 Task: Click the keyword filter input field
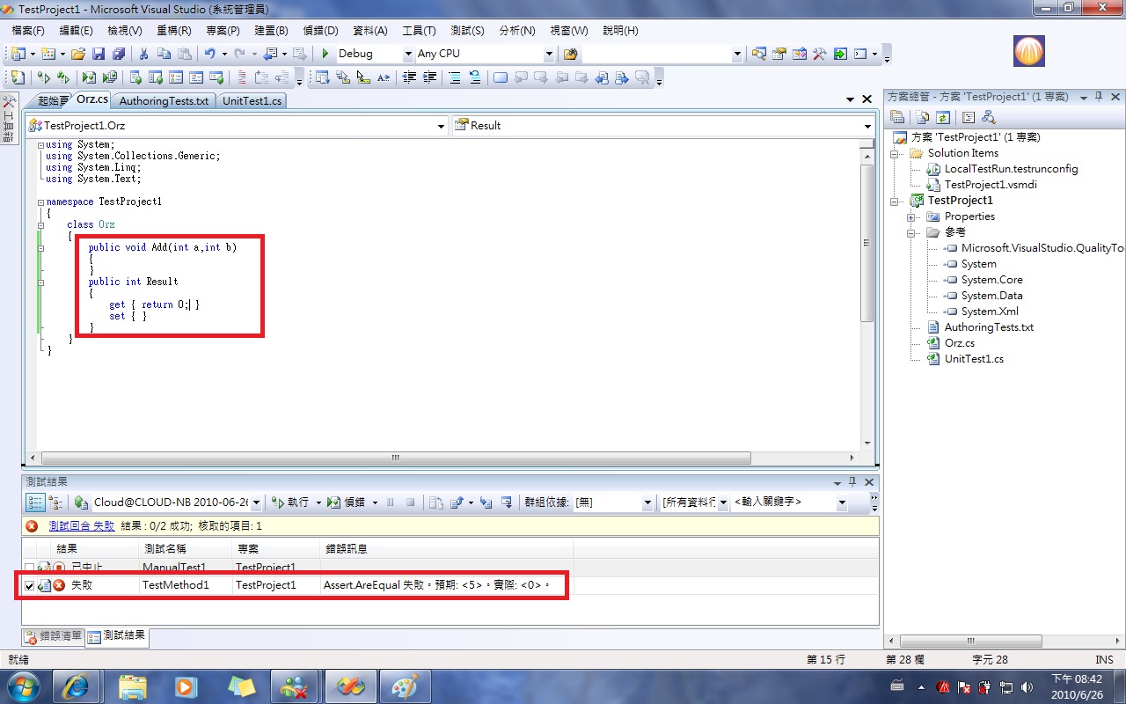pos(782,502)
